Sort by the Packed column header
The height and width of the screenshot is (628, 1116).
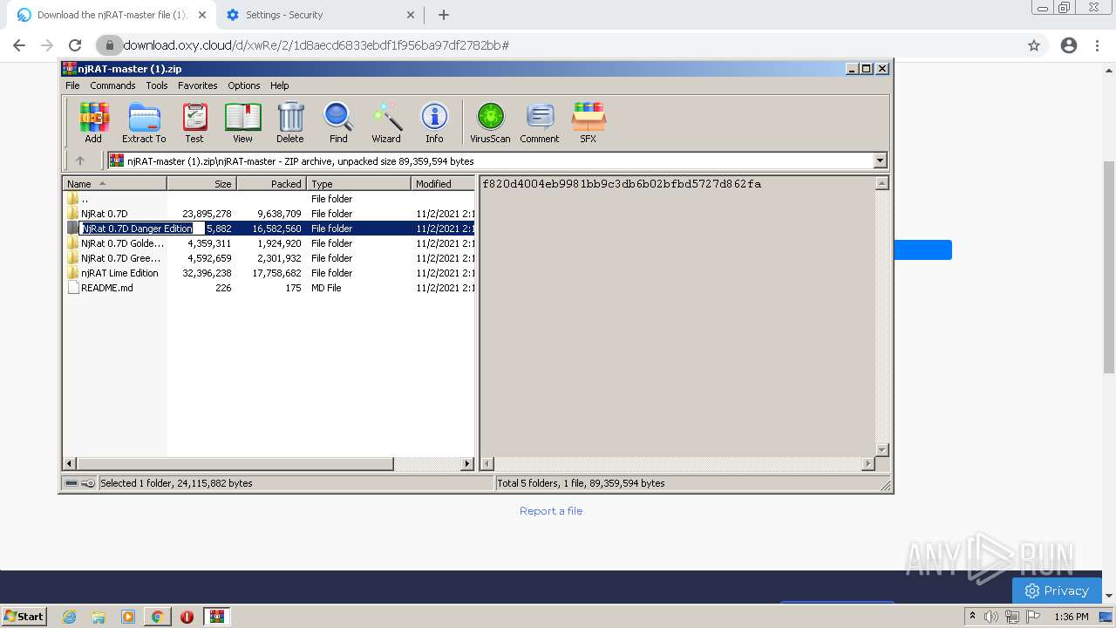coord(271,184)
